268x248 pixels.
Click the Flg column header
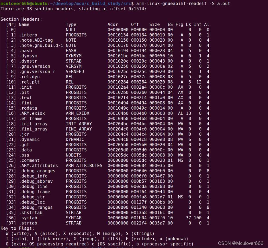point(179,24)
